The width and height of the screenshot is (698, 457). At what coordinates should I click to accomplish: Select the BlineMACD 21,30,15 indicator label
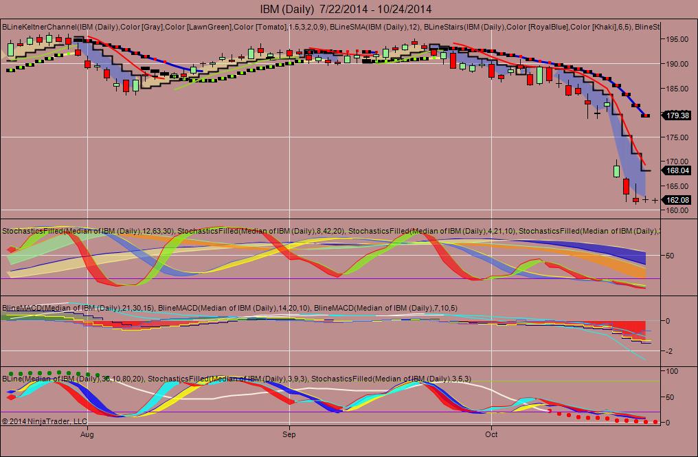[78, 308]
